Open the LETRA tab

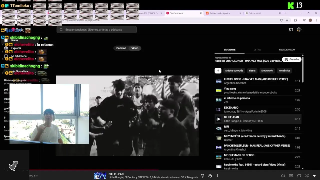click(257, 50)
